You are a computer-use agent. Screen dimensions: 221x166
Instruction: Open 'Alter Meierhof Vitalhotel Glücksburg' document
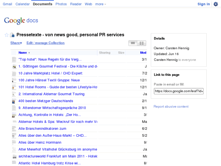click(x=58, y=150)
